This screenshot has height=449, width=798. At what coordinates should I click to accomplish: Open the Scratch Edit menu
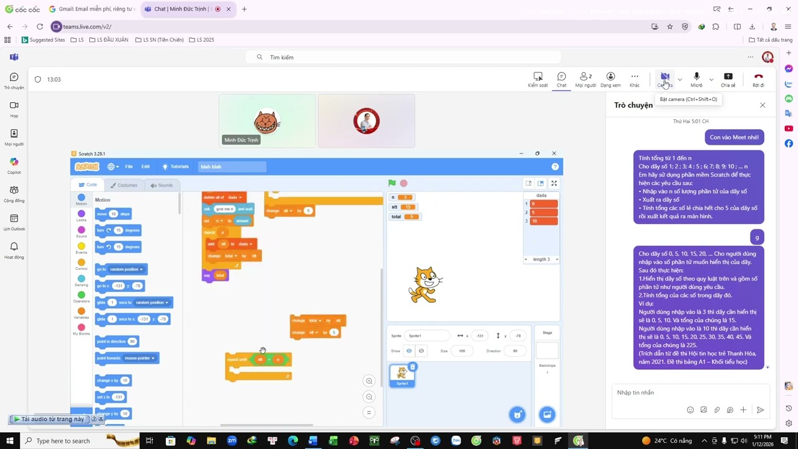(x=145, y=167)
